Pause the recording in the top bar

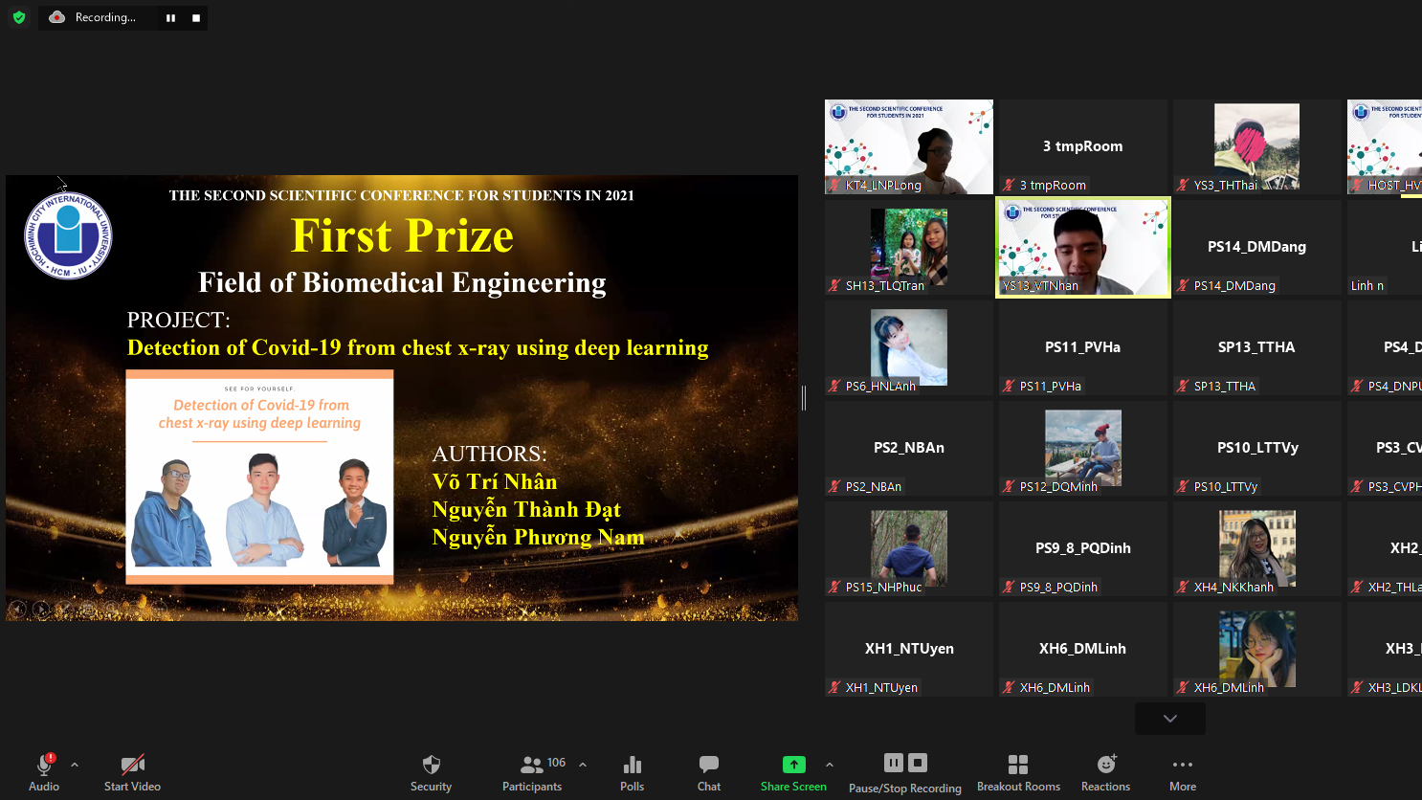click(170, 18)
